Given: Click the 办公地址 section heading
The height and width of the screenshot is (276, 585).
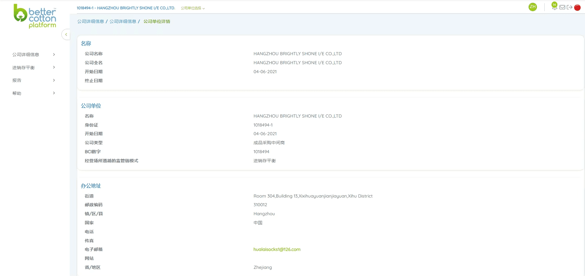Looking at the screenshot, I should click(91, 186).
